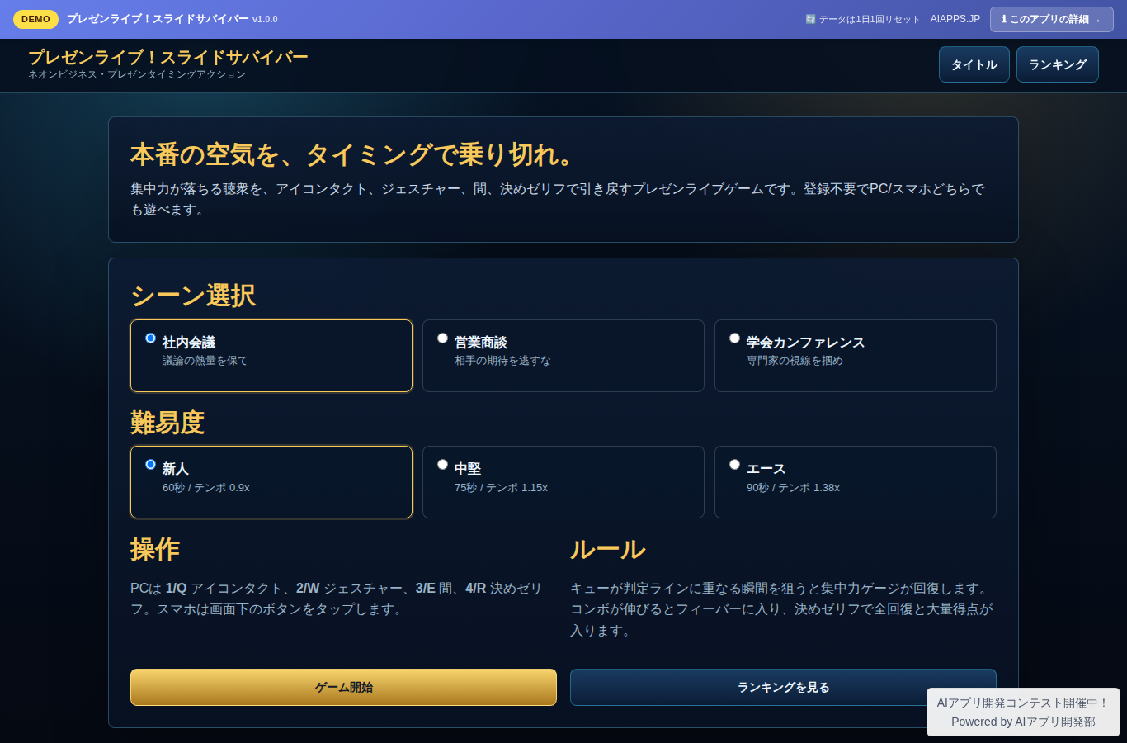
Task: Click the ネオンビジネス・プレゼンタイミングアクション subtitle
Action: point(137,74)
